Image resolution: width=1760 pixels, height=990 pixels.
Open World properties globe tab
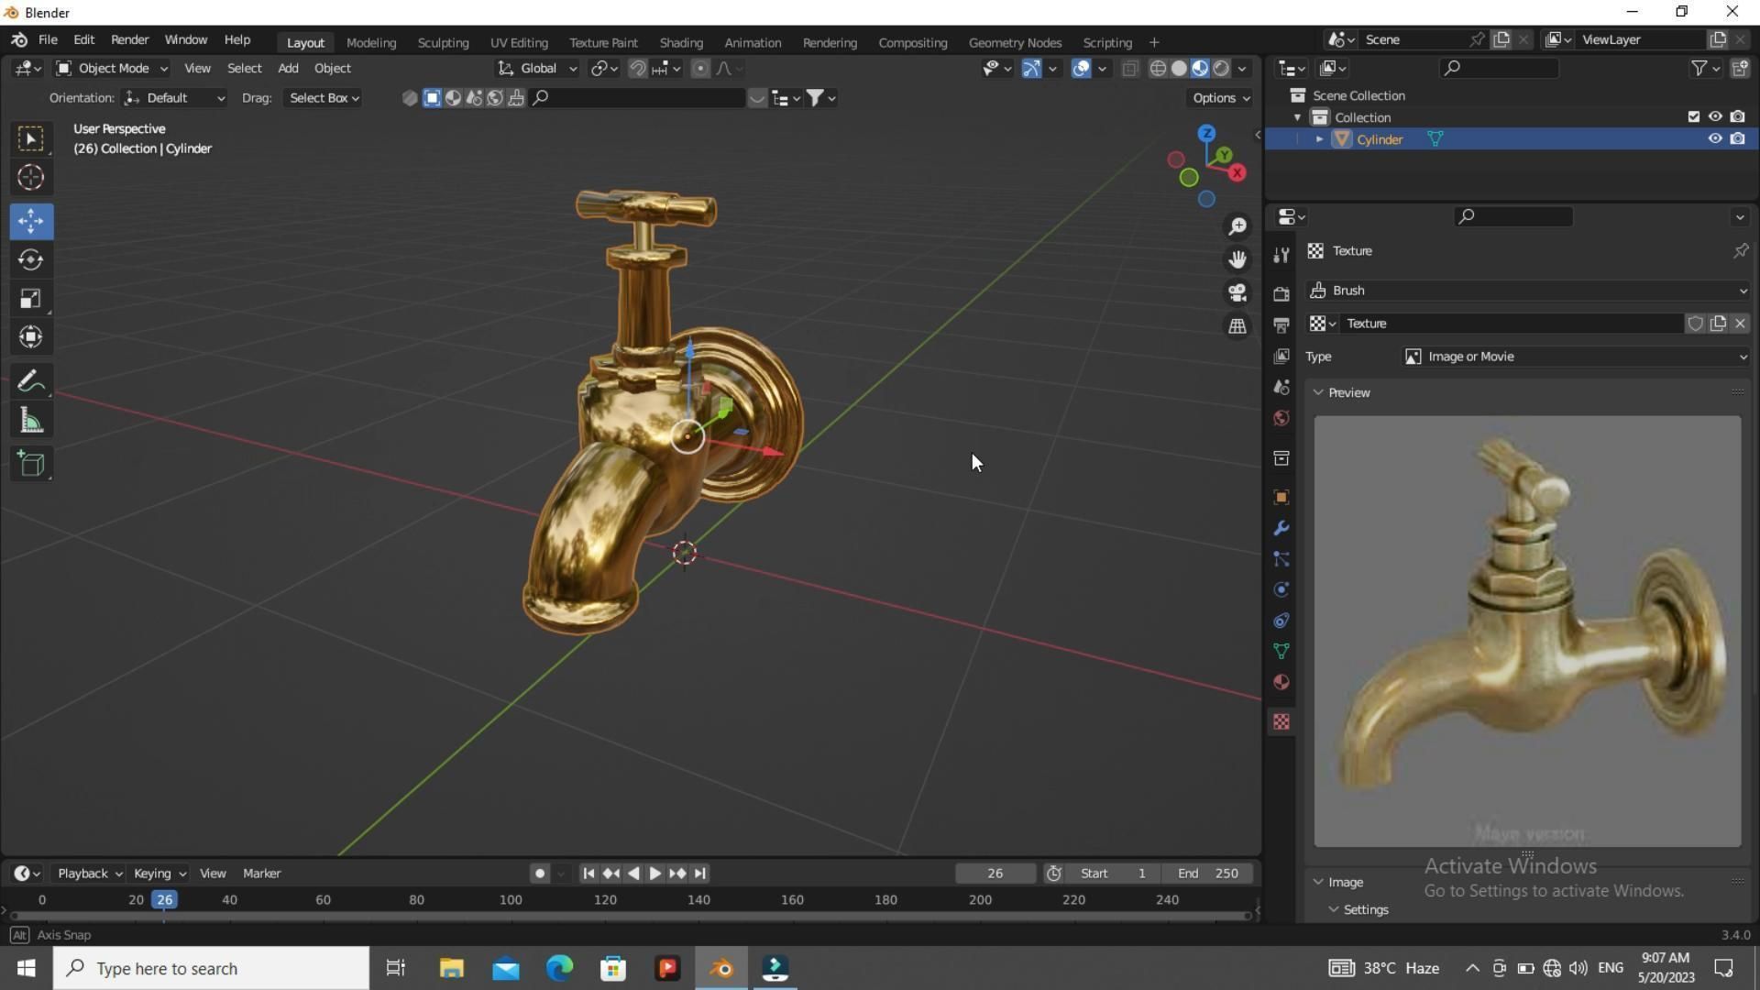1281,418
